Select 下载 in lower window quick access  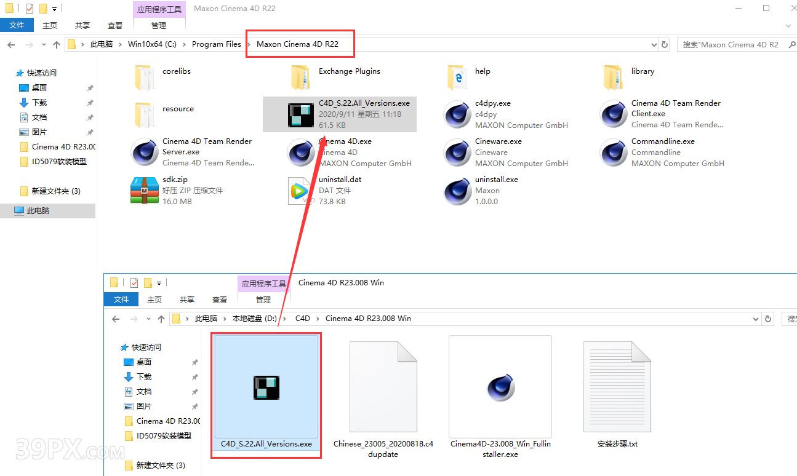click(x=144, y=376)
